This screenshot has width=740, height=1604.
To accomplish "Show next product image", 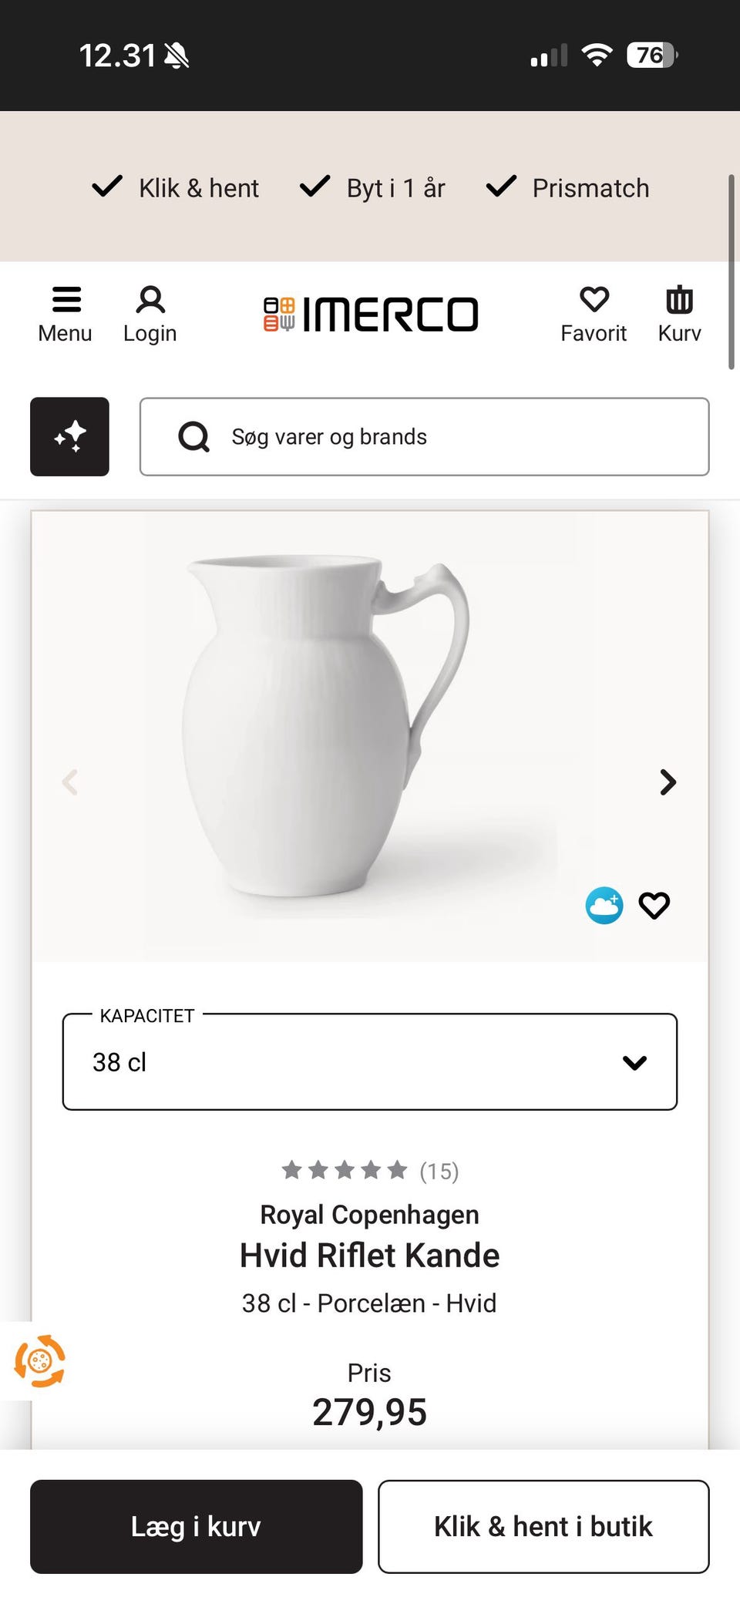I will coord(668,782).
